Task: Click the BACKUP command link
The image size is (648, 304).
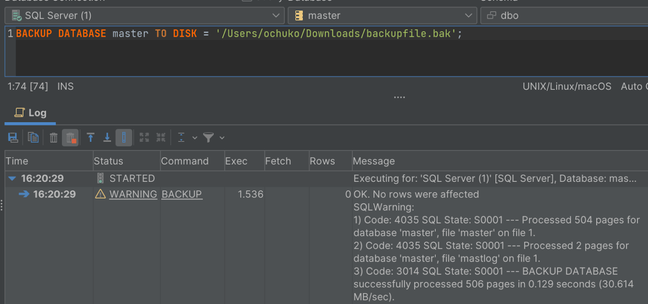Action: tap(181, 194)
